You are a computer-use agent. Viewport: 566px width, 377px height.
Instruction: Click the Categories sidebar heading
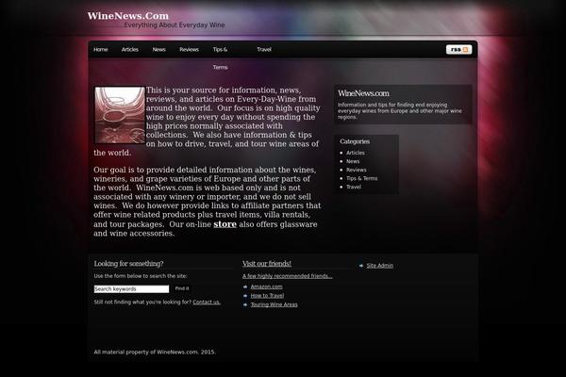[355, 141]
